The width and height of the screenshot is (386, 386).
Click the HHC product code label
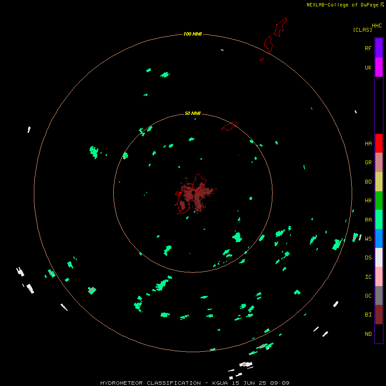point(377,26)
